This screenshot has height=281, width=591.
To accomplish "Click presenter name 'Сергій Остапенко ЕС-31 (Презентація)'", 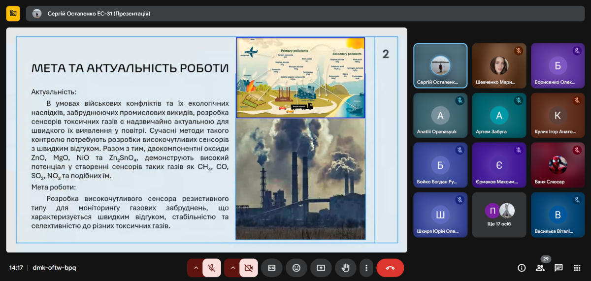I will pos(99,14).
